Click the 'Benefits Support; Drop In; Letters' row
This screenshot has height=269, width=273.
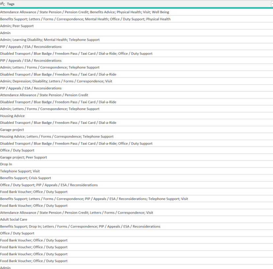[136, 226]
